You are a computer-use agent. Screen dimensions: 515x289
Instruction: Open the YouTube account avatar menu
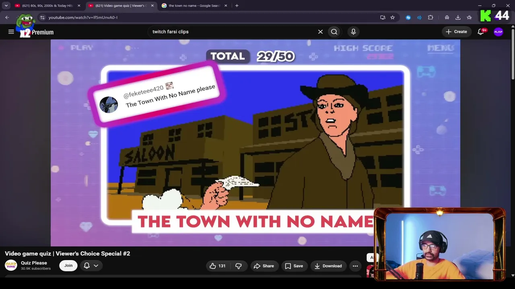click(499, 32)
